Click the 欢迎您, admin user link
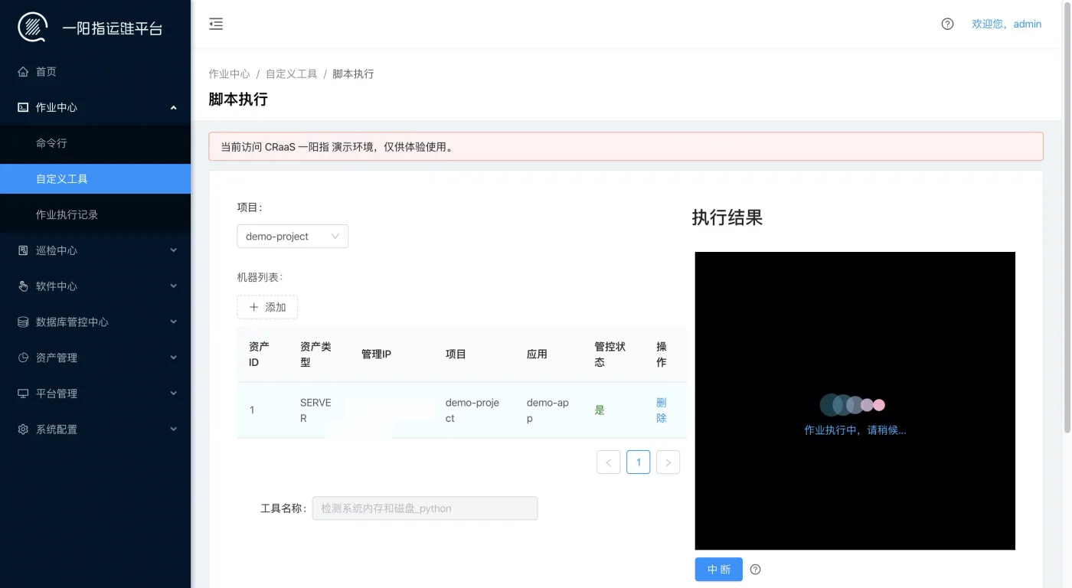The image size is (1072, 588). click(x=1006, y=24)
